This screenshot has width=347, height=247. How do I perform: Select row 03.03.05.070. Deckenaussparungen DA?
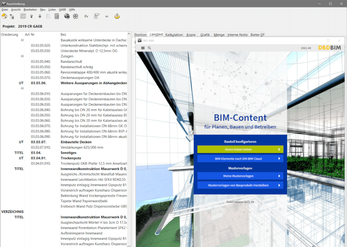tap(64, 78)
